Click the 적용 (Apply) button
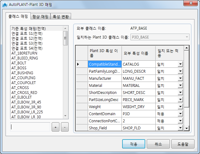200x154 pixels. pyautogui.click(x=134, y=144)
